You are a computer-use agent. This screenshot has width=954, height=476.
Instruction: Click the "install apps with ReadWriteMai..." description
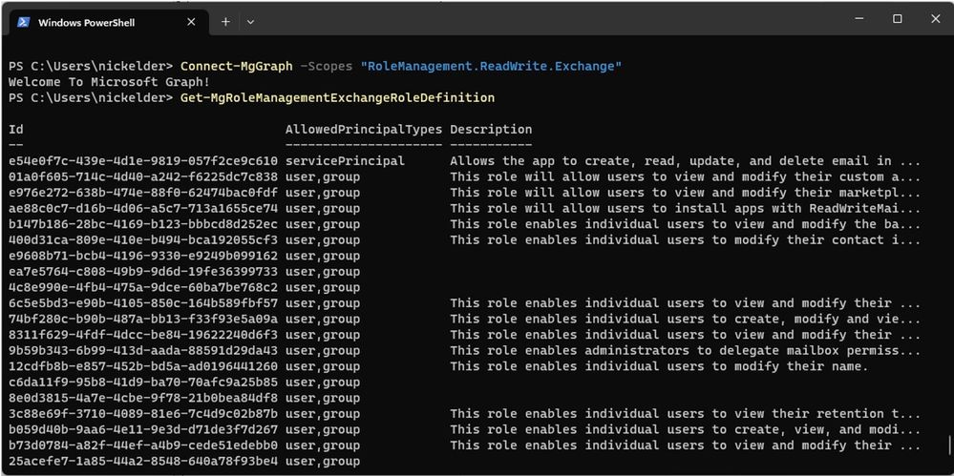tap(685, 209)
